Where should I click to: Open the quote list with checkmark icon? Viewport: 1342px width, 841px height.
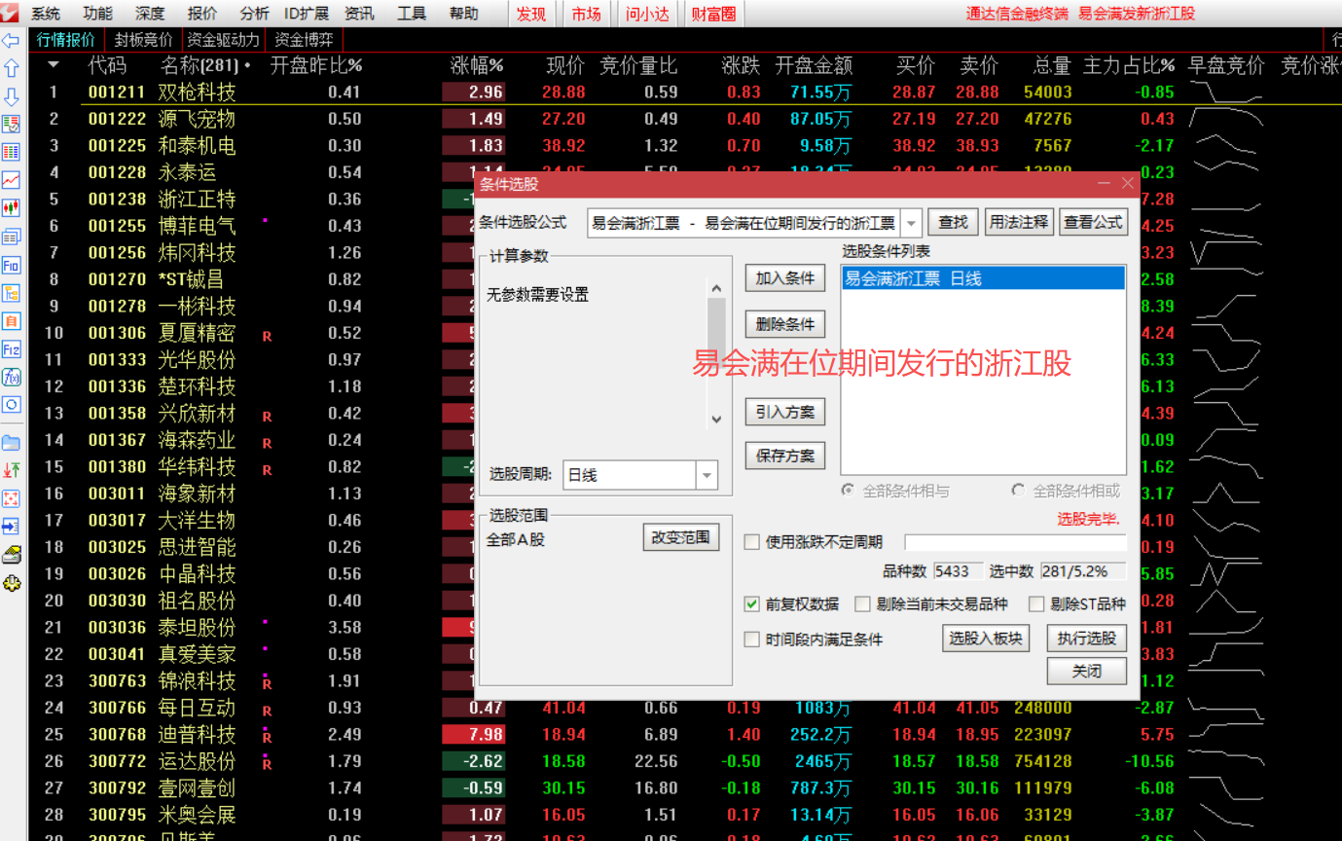pos(11,125)
